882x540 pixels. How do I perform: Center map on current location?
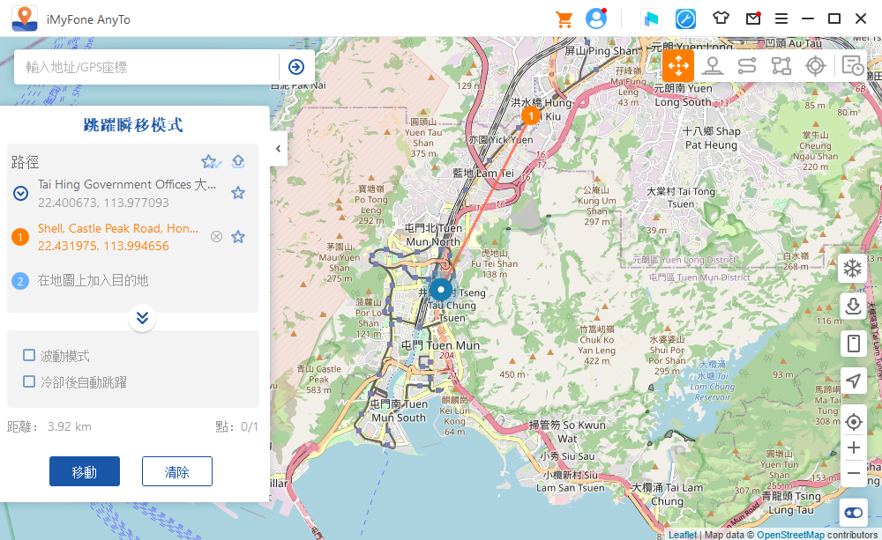(853, 422)
